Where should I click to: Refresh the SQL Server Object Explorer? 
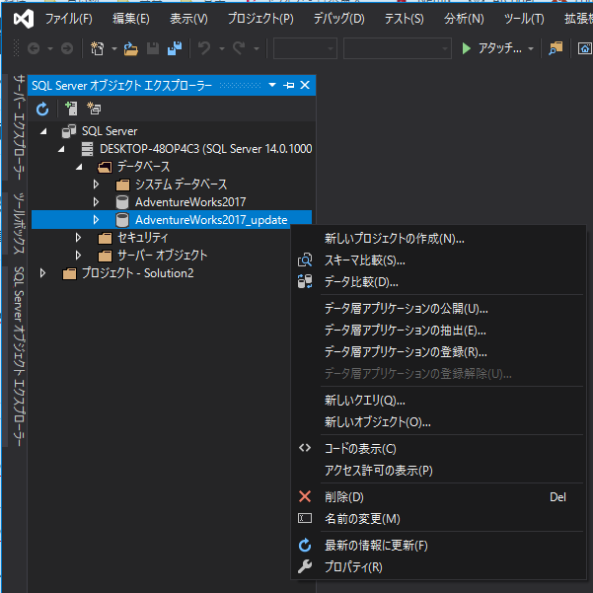tap(42, 109)
